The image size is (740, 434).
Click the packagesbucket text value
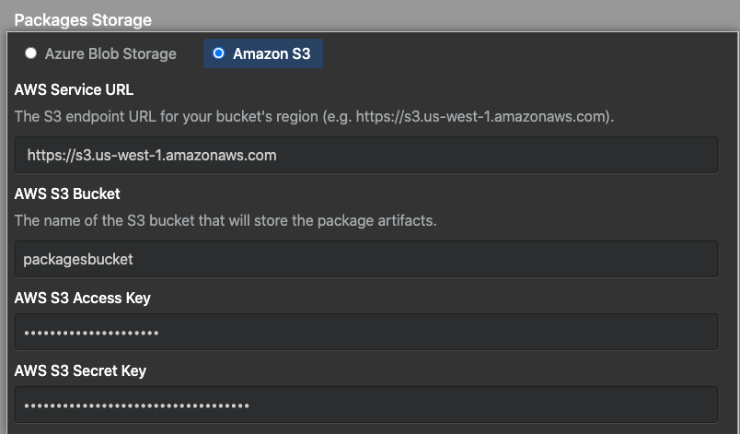pyautogui.click(x=80, y=259)
